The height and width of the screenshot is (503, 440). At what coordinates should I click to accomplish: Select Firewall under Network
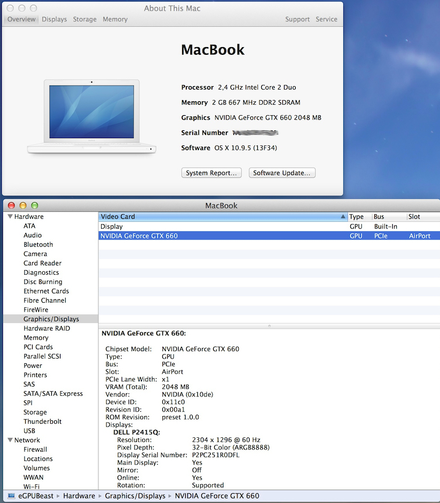point(36,449)
